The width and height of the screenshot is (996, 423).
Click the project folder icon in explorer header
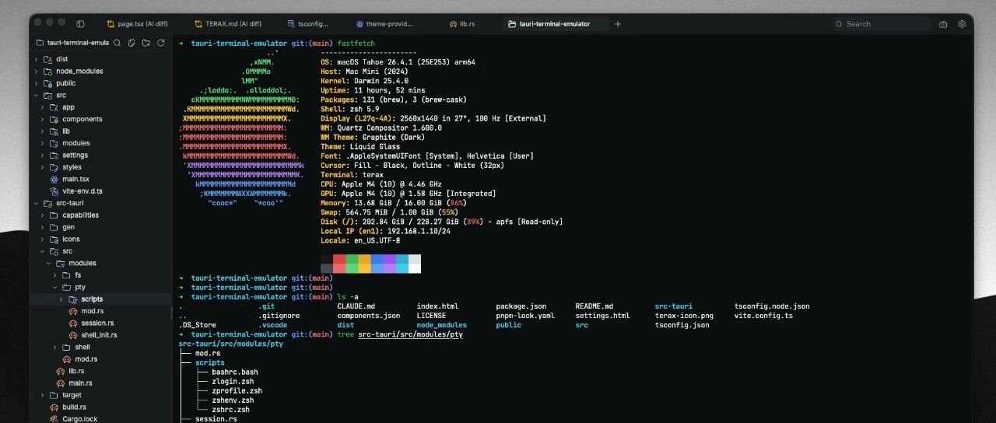(x=40, y=43)
